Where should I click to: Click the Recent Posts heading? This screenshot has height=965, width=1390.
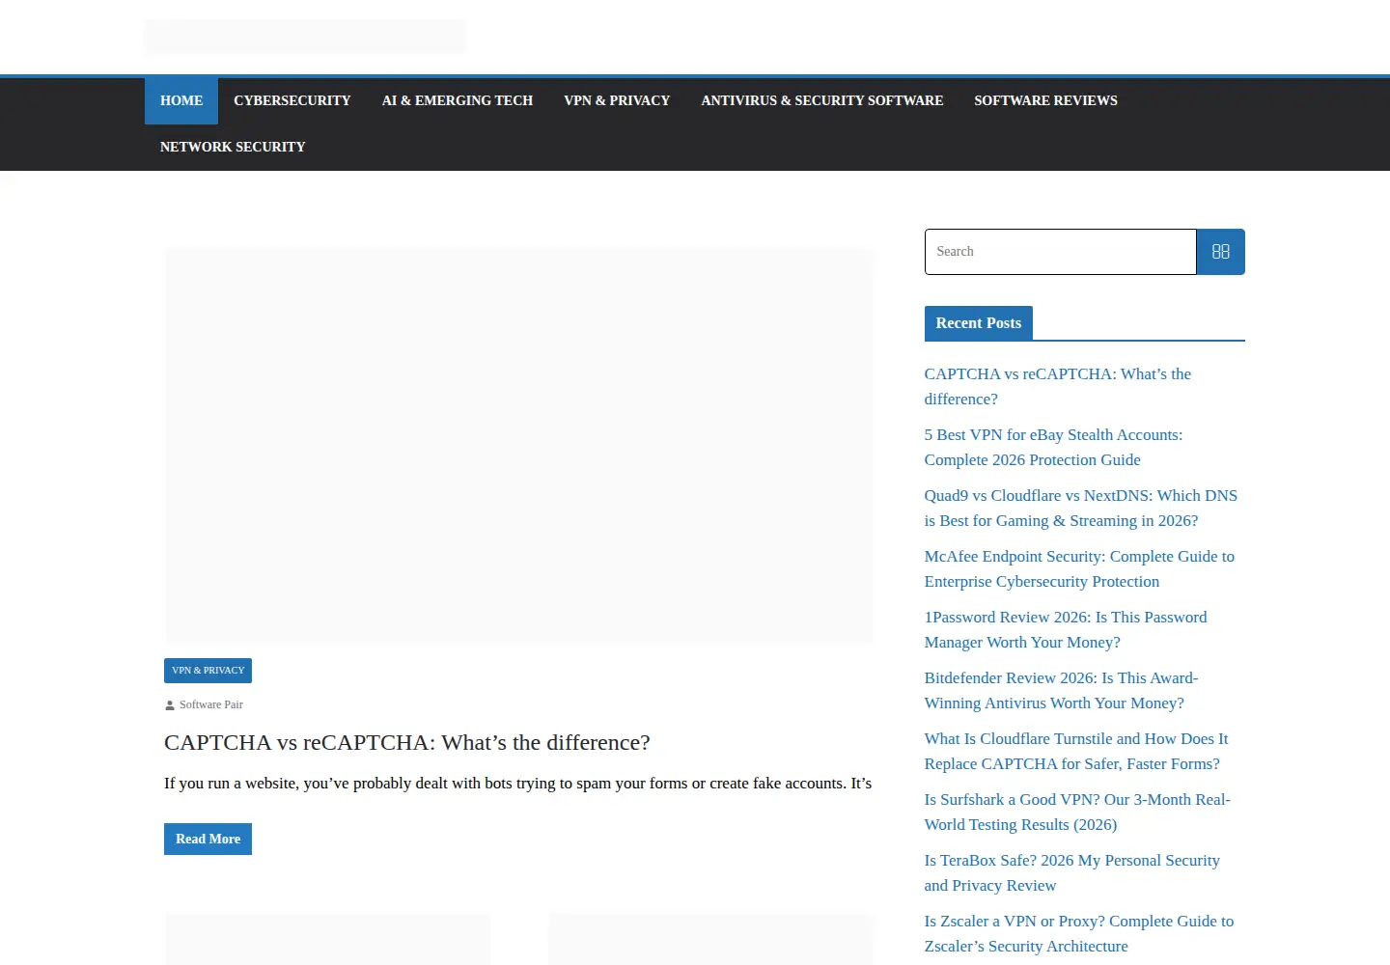pyautogui.click(x=978, y=323)
